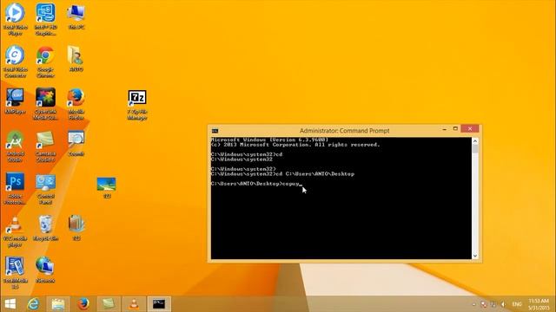Viewport: 556px width, 312px height.
Task: Select the WinRAR archive icon on desktop
Action: click(x=76, y=228)
